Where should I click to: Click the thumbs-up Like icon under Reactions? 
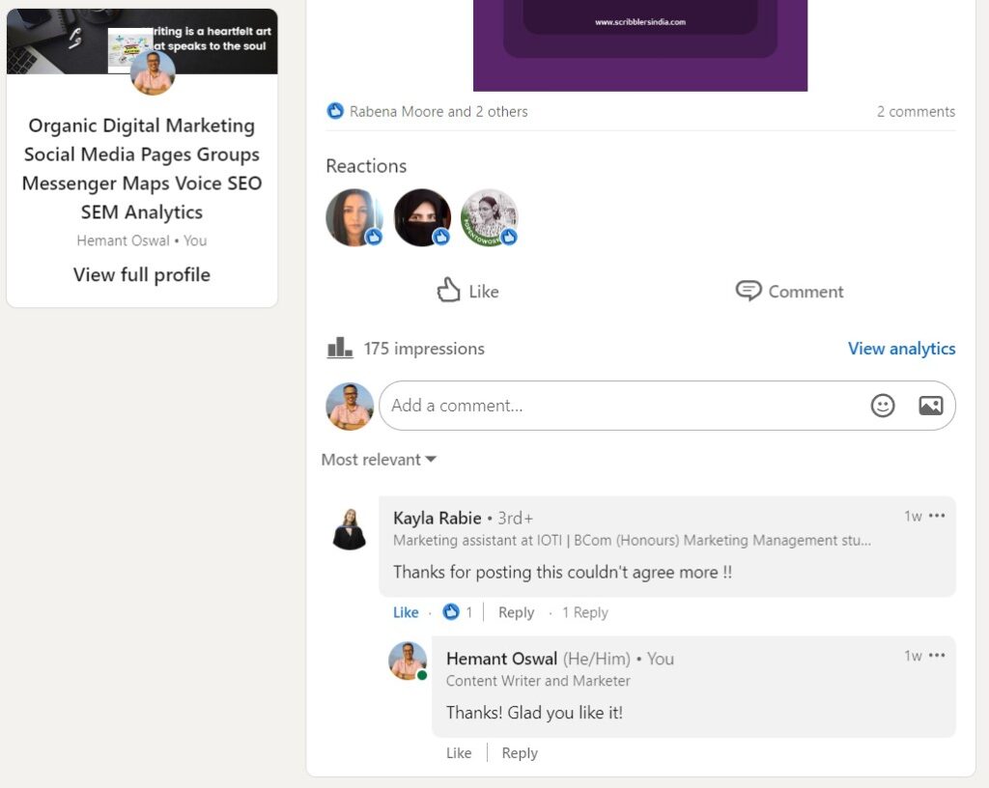449,291
